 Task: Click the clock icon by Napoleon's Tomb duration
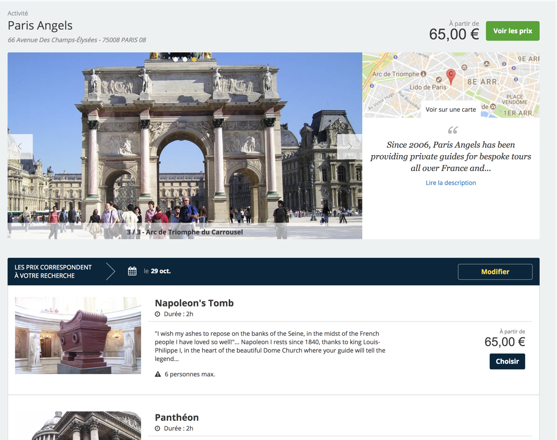pyautogui.click(x=157, y=314)
